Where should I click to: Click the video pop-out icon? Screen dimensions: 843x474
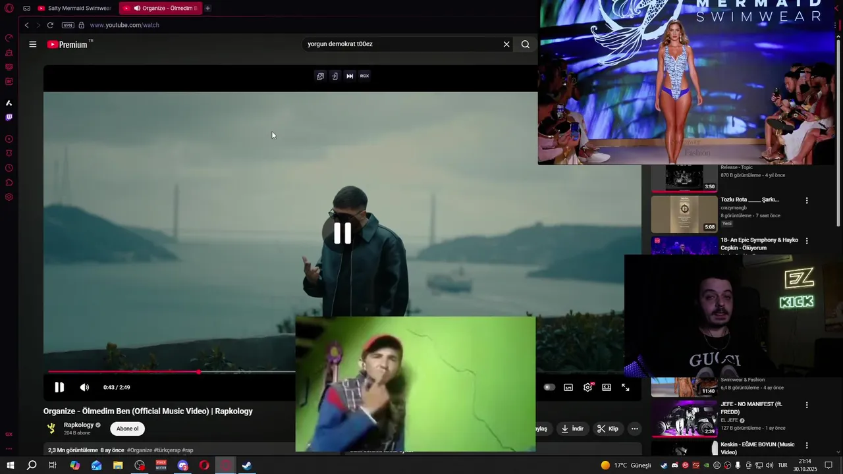(x=320, y=76)
